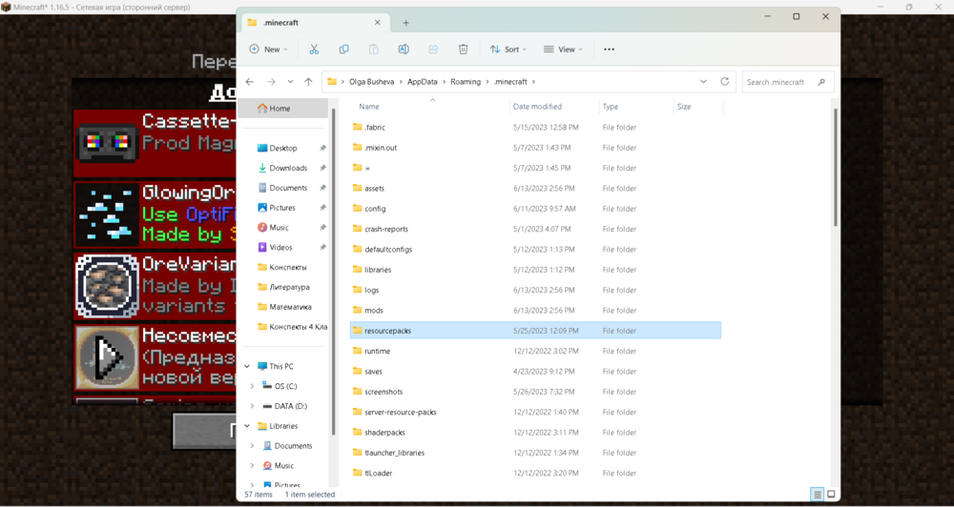Click the Paste clipboard icon
Image resolution: width=954 pixels, height=507 pixels.
click(x=374, y=50)
